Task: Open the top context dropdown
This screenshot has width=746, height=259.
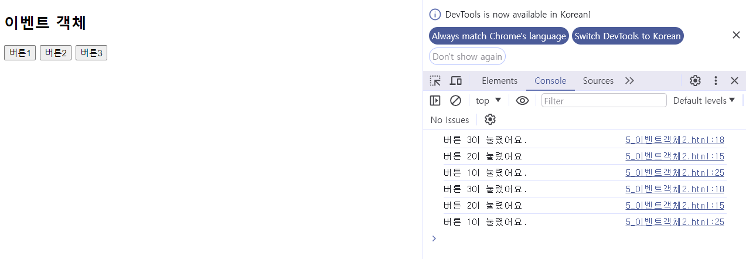Action: (x=489, y=101)
